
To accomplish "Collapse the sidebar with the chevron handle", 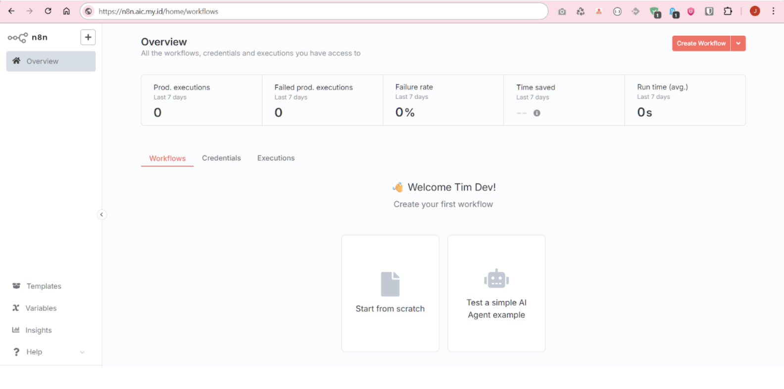I will (101, 214).
